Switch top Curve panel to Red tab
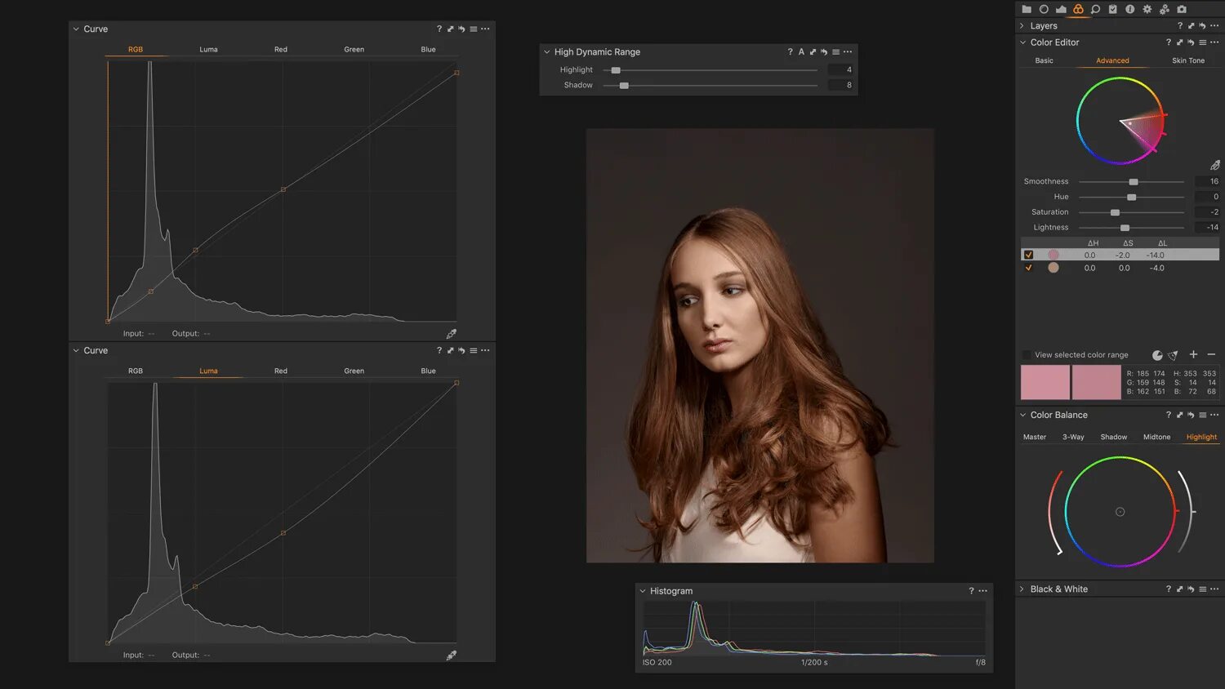This screenshot has height=689, width=1225. coord(281,49)
